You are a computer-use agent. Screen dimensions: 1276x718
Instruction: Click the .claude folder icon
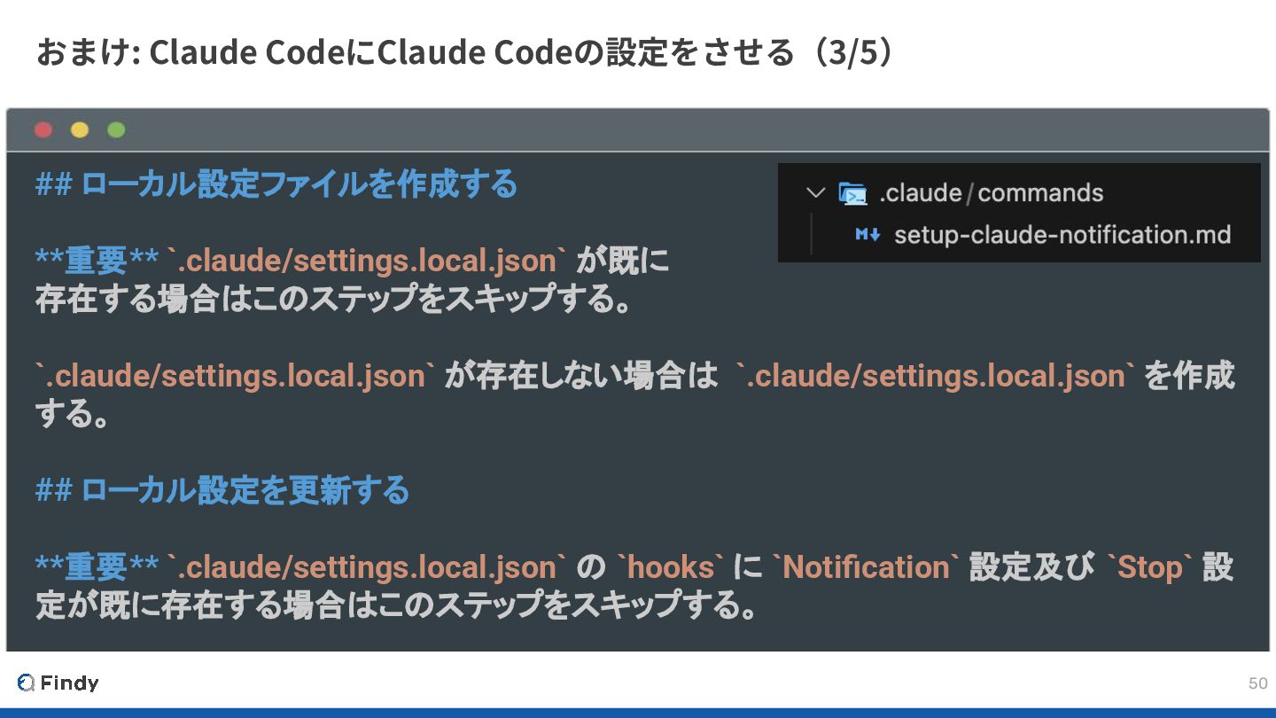click(852, 193)
